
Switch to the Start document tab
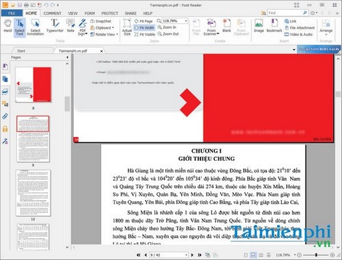click(x=21, y=51)
